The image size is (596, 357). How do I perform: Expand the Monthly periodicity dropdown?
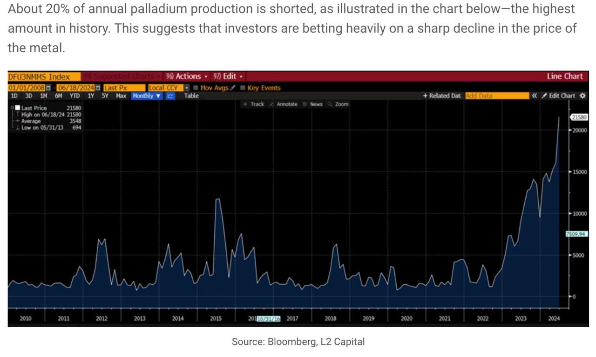[x=146, y=96]
